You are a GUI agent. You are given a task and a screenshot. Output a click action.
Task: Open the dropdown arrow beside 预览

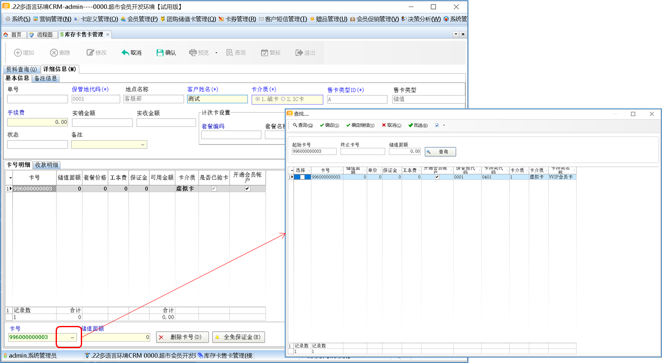tap(216, 53)
